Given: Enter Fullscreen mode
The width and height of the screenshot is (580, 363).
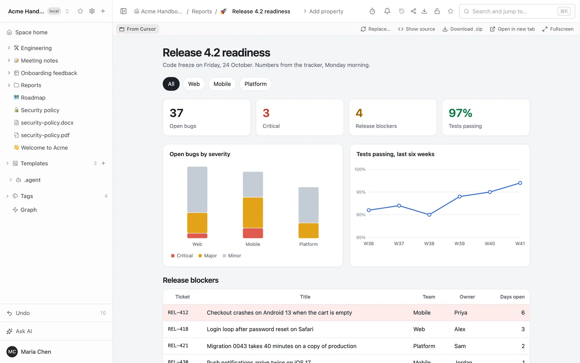Looking at the screenshot, I should tap(558, 29).
